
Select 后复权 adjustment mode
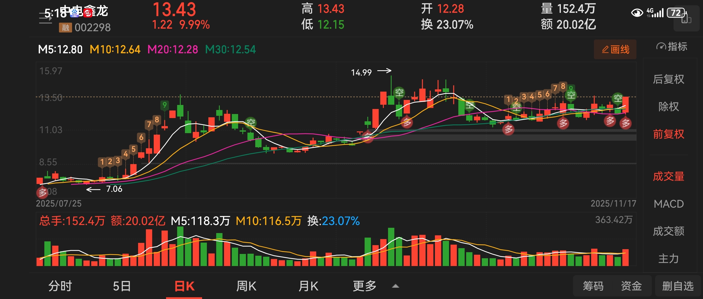668,79
